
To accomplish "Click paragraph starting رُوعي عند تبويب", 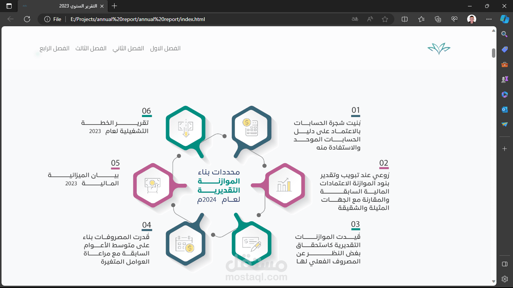I will click(x=355, y=191).
